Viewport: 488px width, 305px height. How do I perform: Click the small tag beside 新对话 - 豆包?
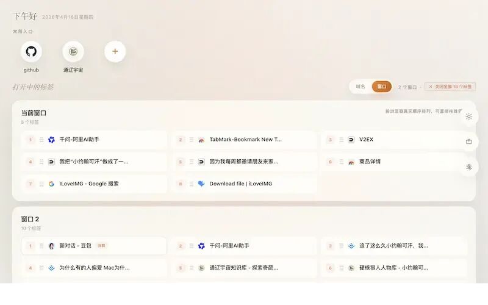[x=101, y=246]
